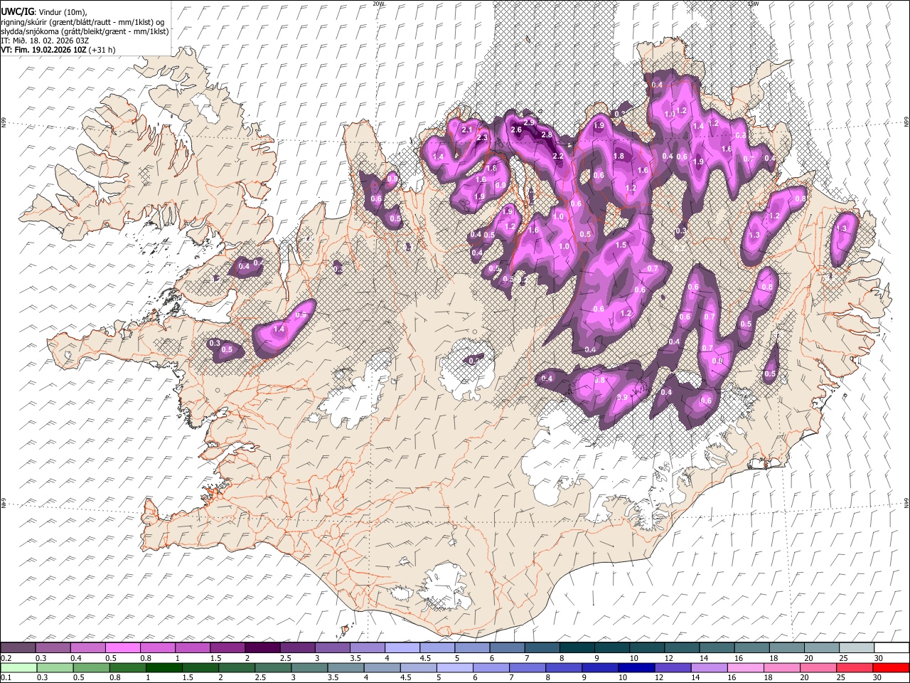Pick the darkest green swatch labeled 1 in lower scale

click(x=164, y=667)
